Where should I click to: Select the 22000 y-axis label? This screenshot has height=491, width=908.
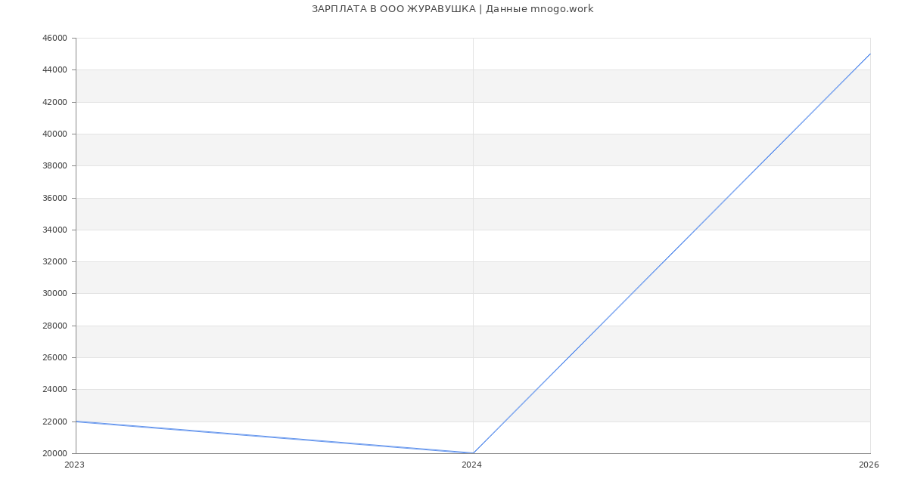click(54, 422)
